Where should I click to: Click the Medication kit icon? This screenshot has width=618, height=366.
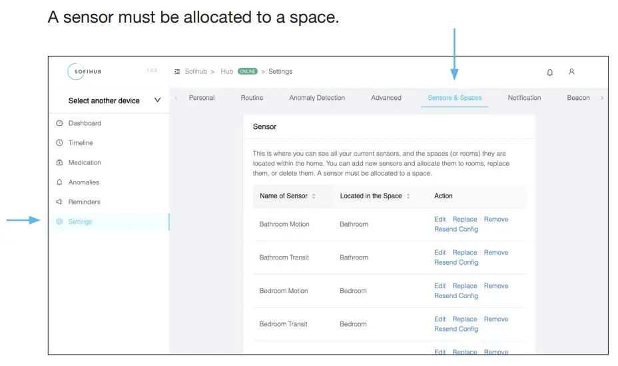pyautogui.click(x=59, y=162)
